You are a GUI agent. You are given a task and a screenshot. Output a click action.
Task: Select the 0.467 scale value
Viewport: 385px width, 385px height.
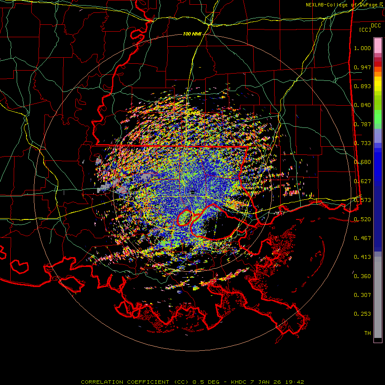click(362, 238)
